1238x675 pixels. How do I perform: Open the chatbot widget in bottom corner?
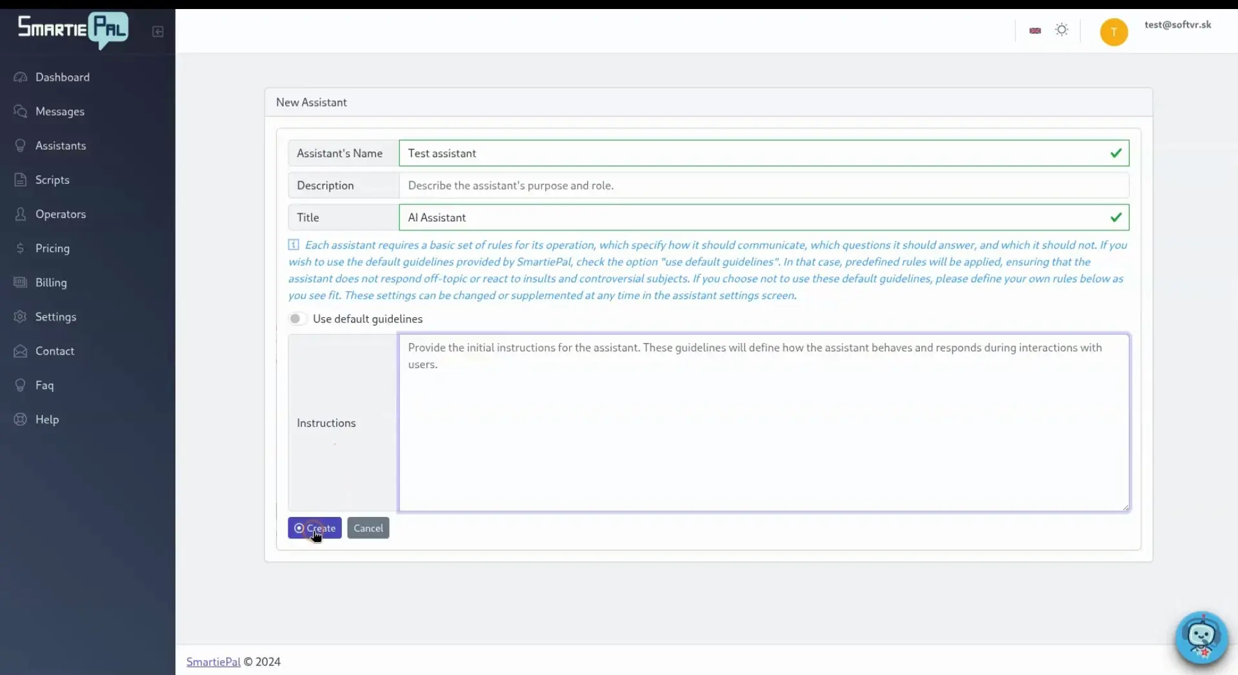(x=1201, y=638)
